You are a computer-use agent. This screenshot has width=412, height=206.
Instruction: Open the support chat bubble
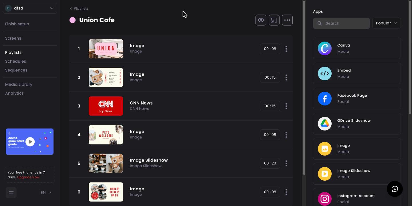tap(395, 189)
